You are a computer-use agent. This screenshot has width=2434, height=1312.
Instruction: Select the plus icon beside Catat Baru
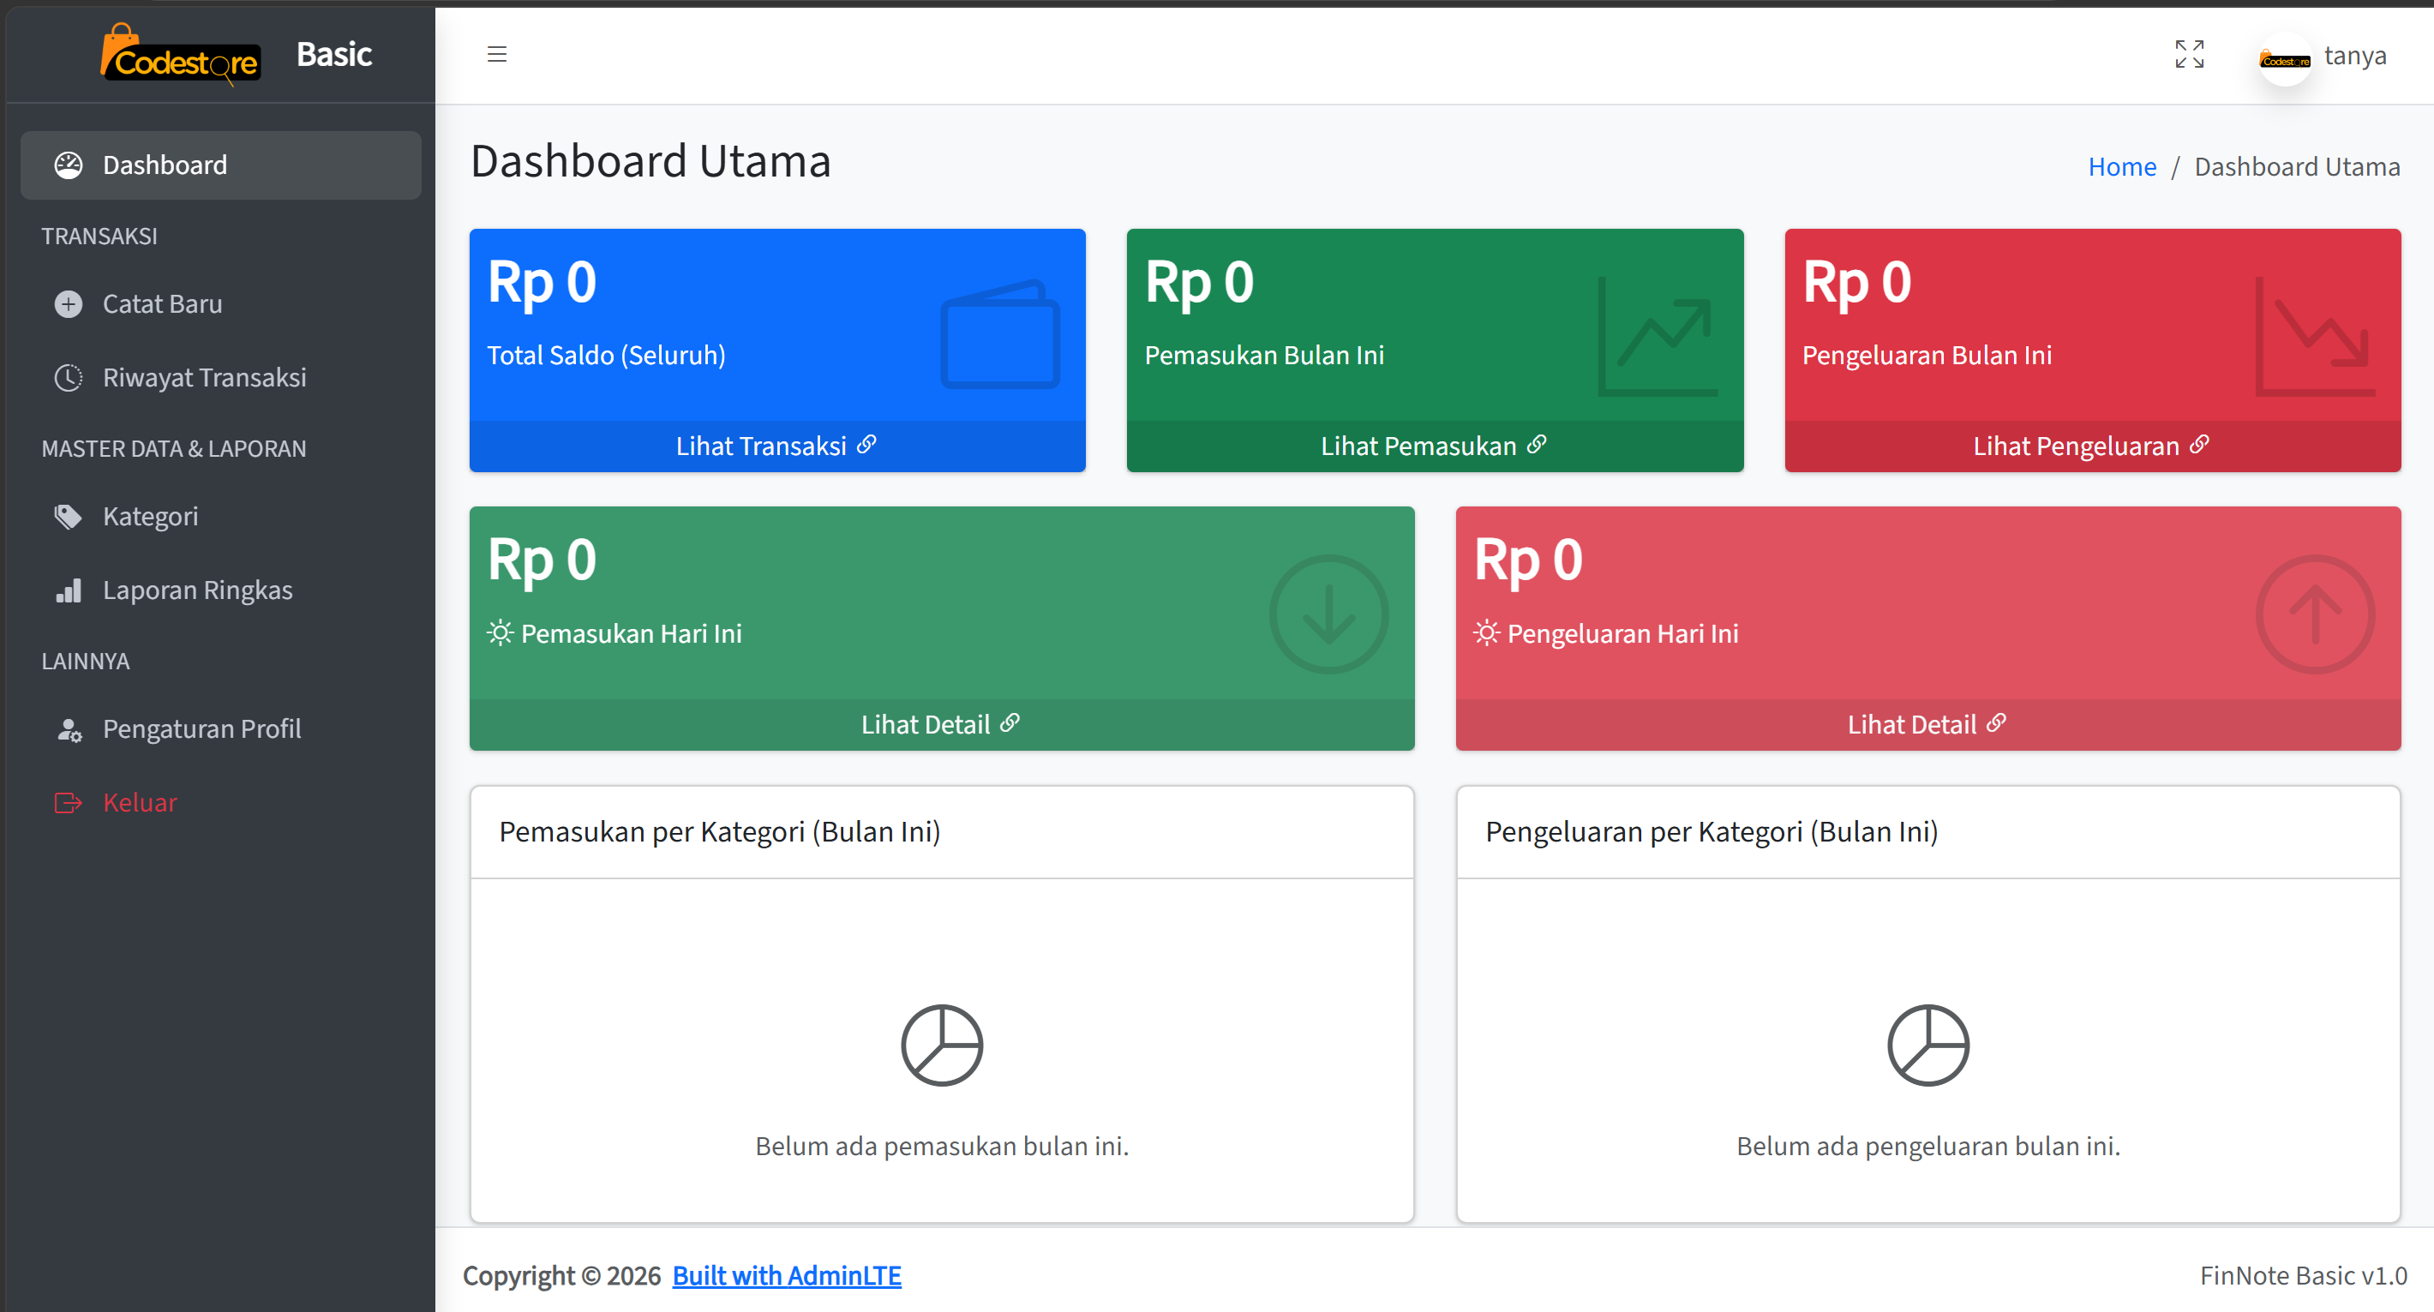click(x=69, y=303)
